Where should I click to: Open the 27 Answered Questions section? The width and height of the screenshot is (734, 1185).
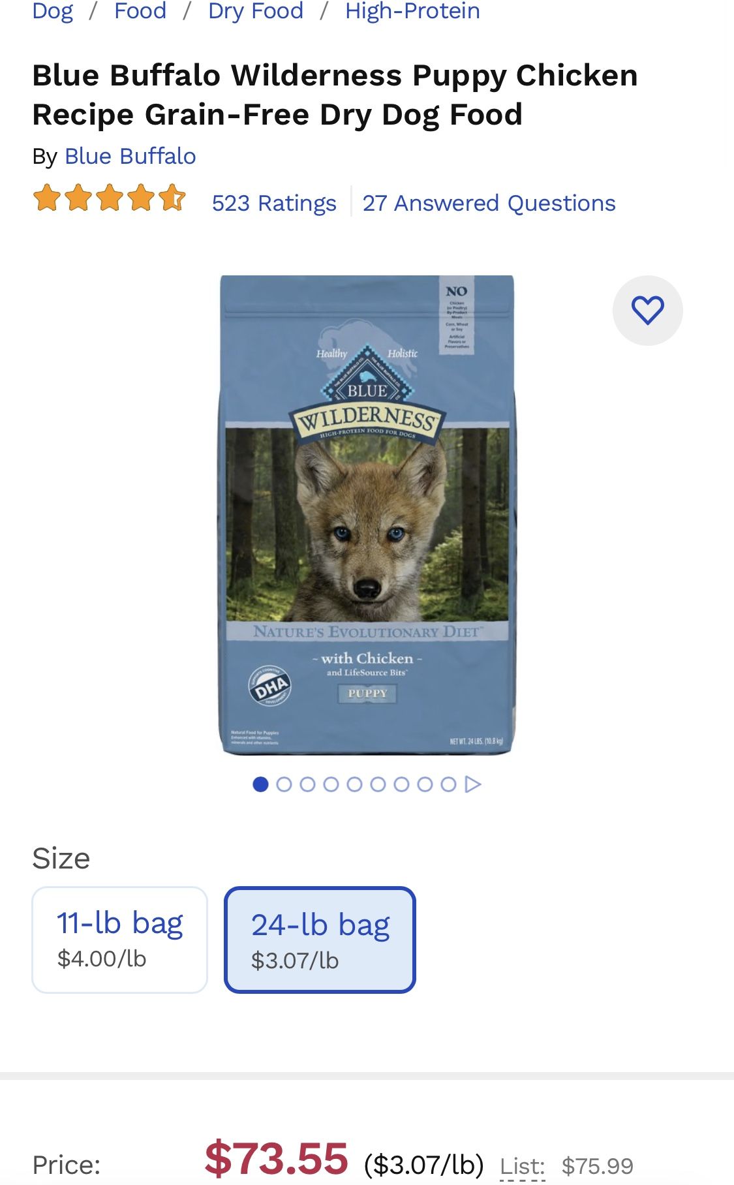(489, 203)
